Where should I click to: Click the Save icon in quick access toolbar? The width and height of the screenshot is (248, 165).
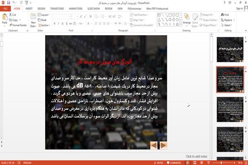9,2
